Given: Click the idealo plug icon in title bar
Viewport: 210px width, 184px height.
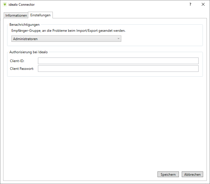Looking at the screenshot, I should 5,4.
